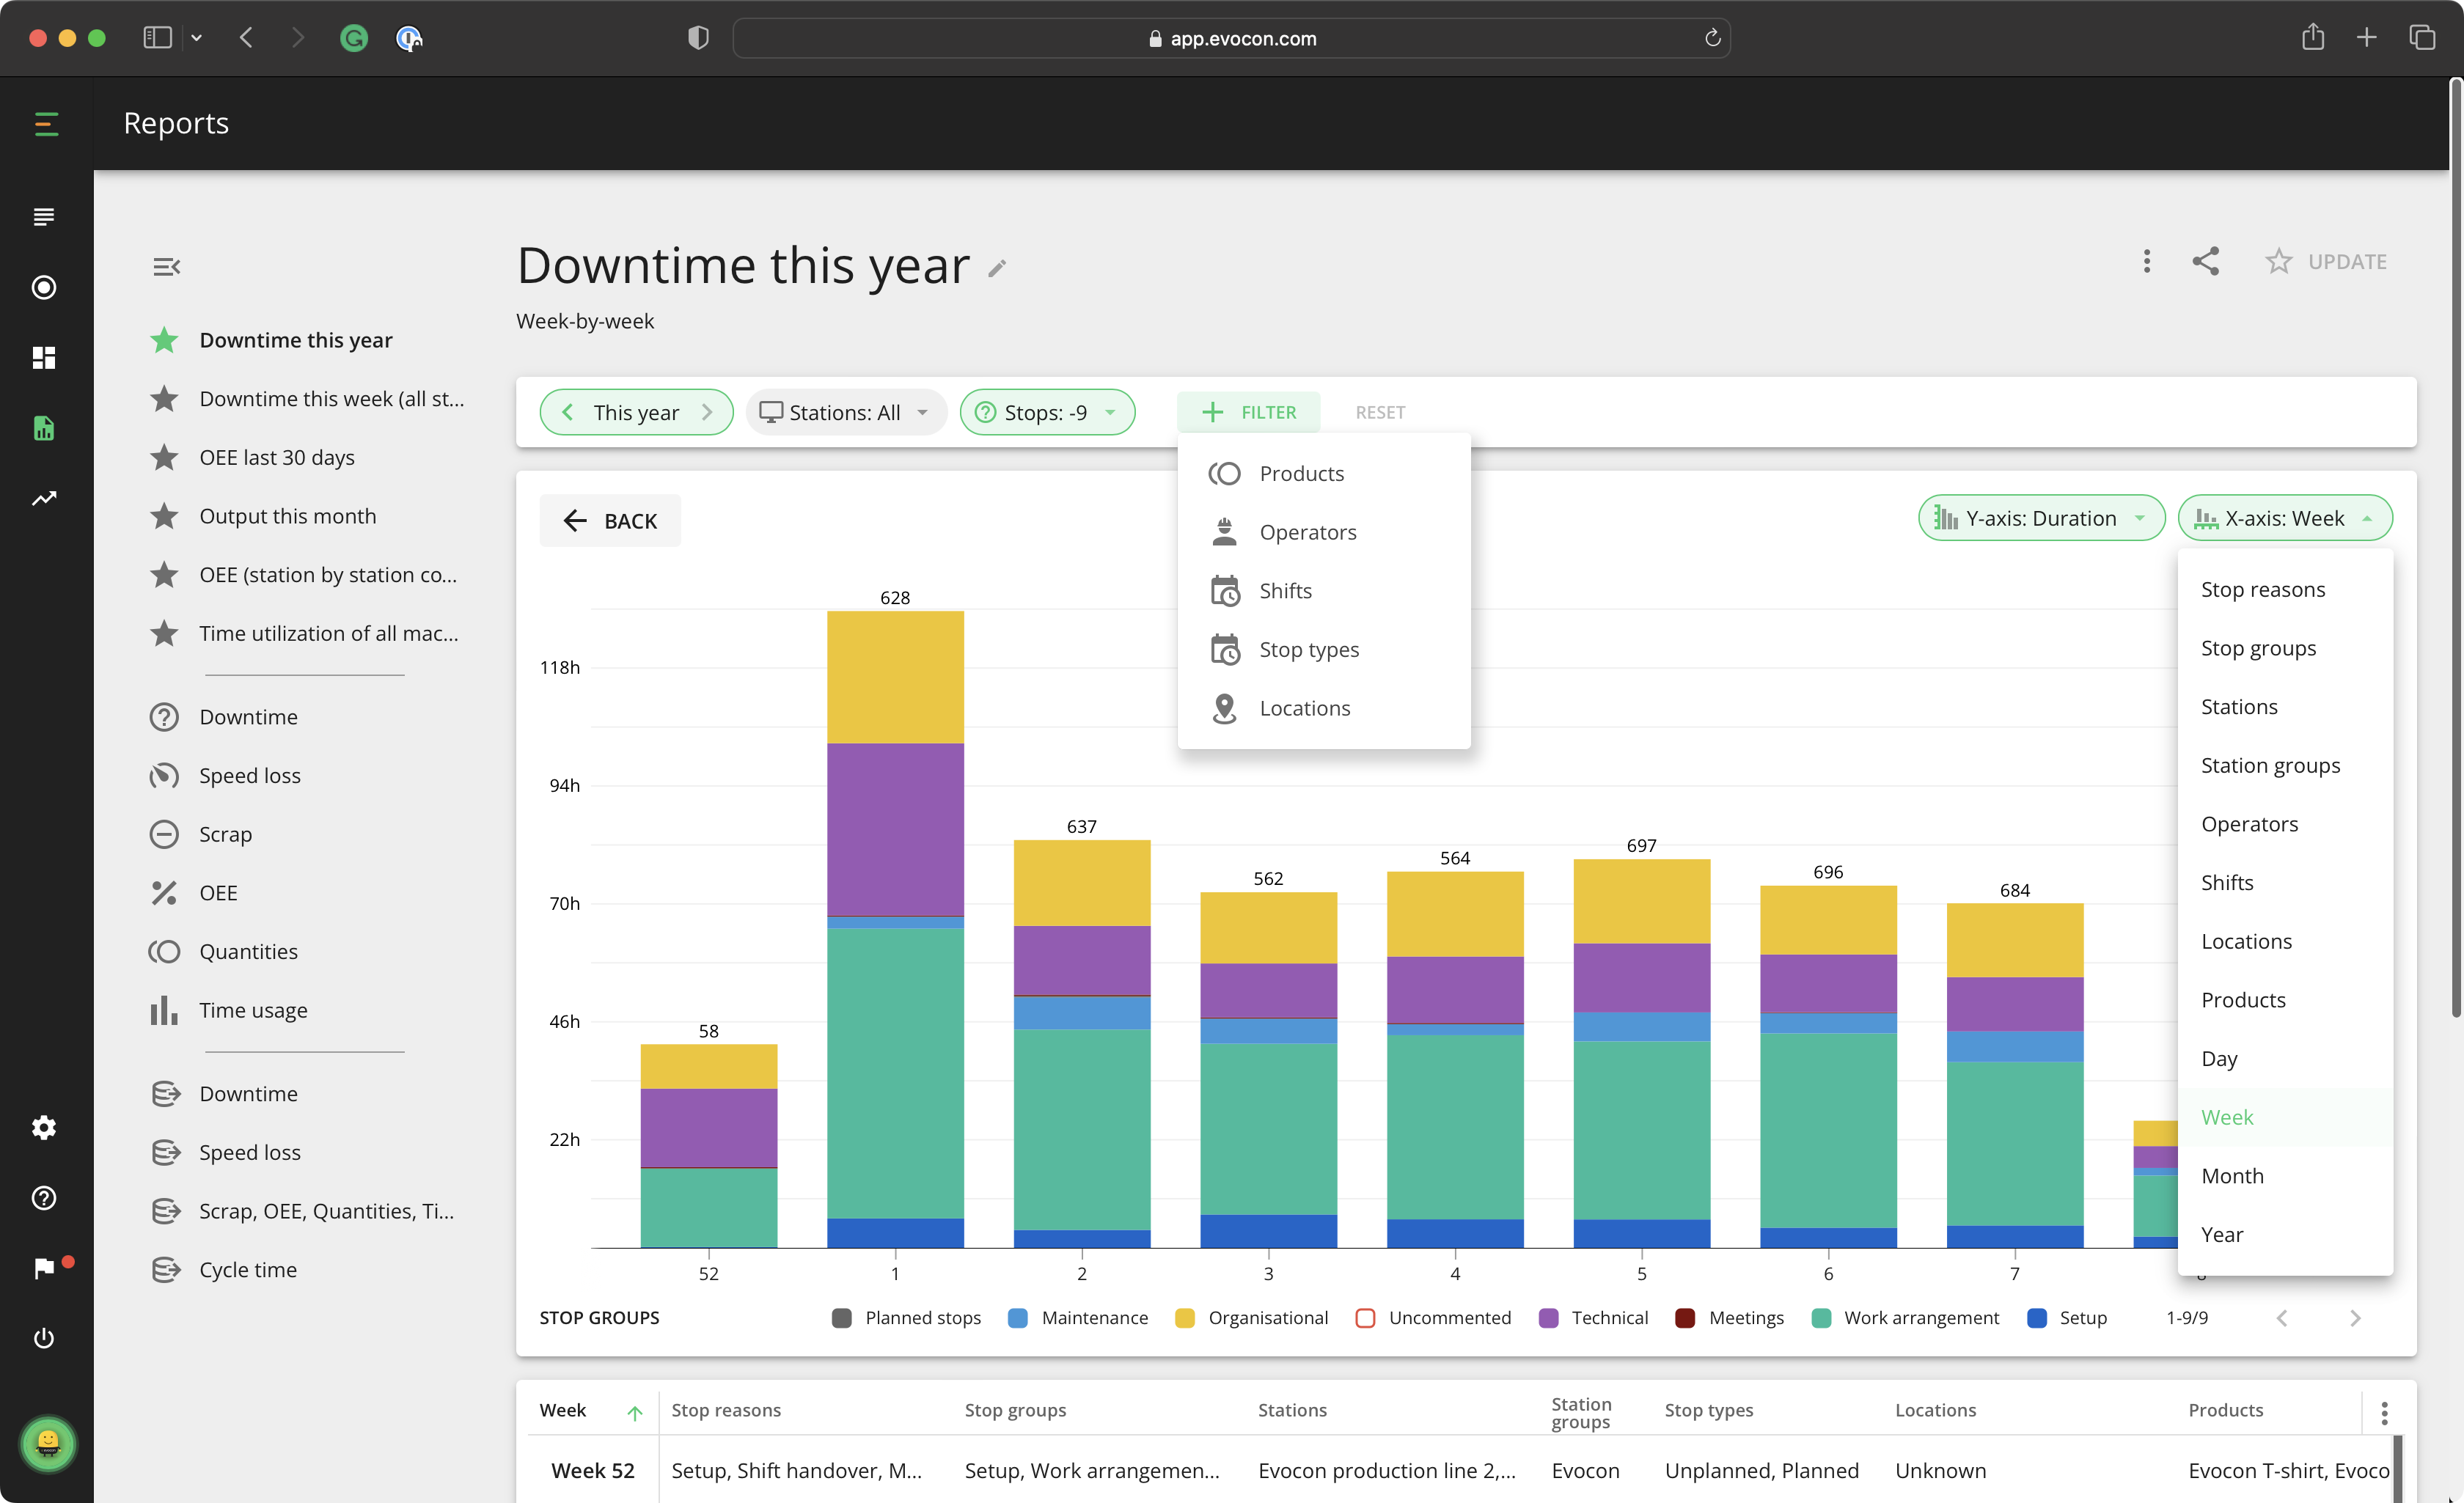Expand the Y-axis: Duration dropdown
Screen dimensions: 2464x1503
point(2042,518)
